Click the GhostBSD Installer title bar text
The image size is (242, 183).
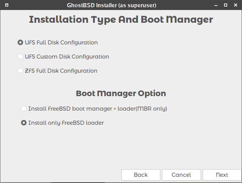coord(112,5)
